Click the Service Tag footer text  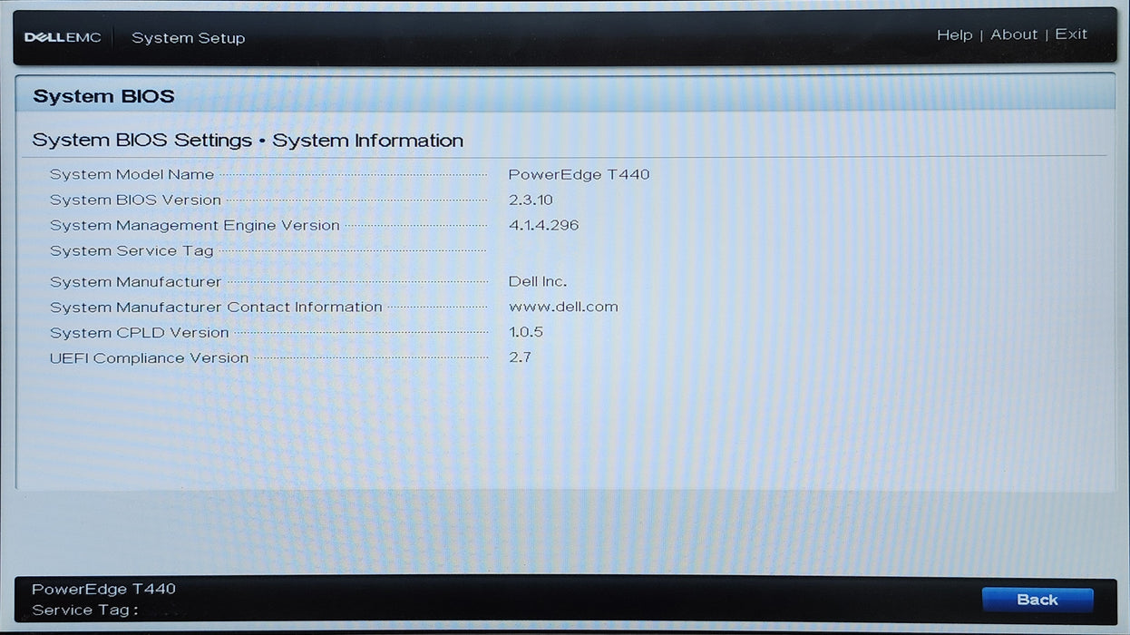tap(85, 611)
